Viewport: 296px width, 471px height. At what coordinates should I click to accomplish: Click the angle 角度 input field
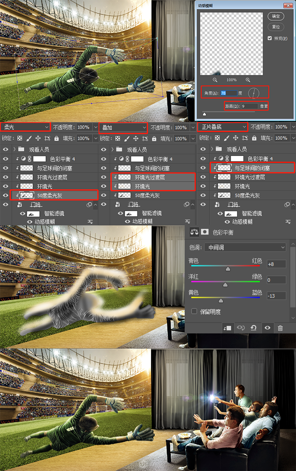point(228,93)
